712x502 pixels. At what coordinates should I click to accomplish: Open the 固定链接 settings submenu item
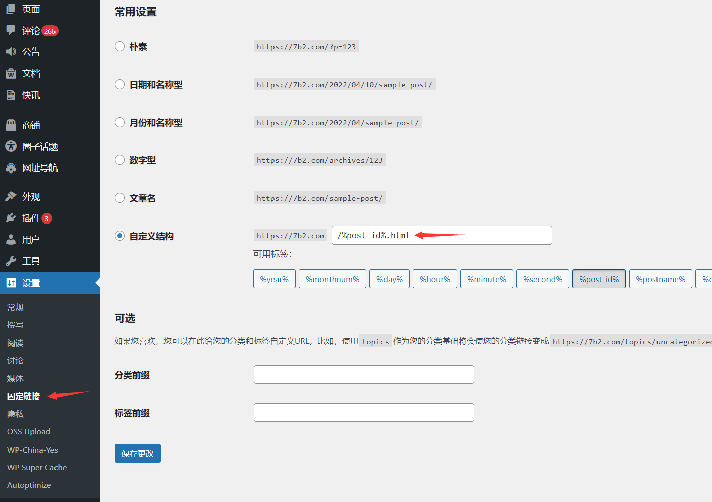23,396
